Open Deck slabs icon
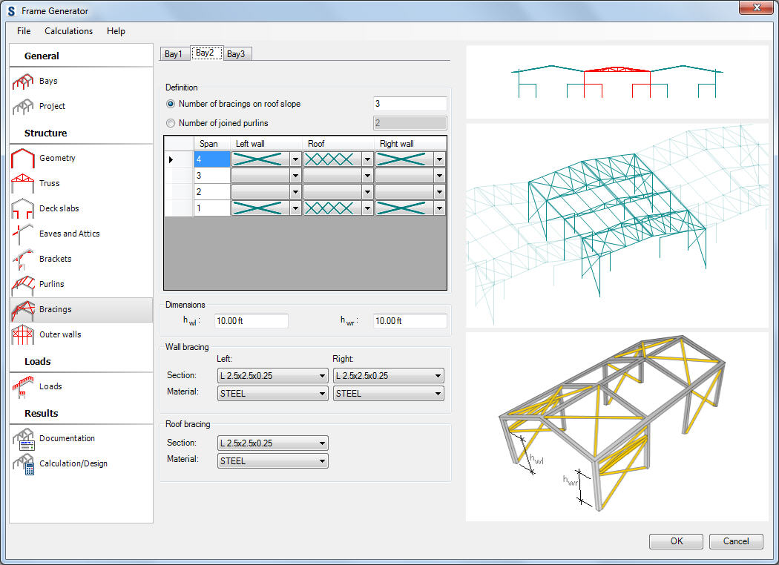Image resolution: width=779 pixels, height=565 pixels. coord(23,208)
